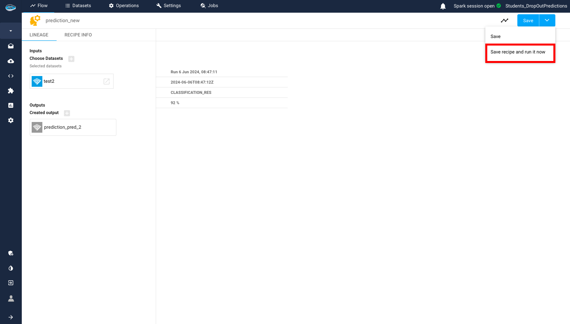Image resolution: width=570 pixels, height=324 pixels.
Task: Click the blue Save button
Action: tap(528, 21)
